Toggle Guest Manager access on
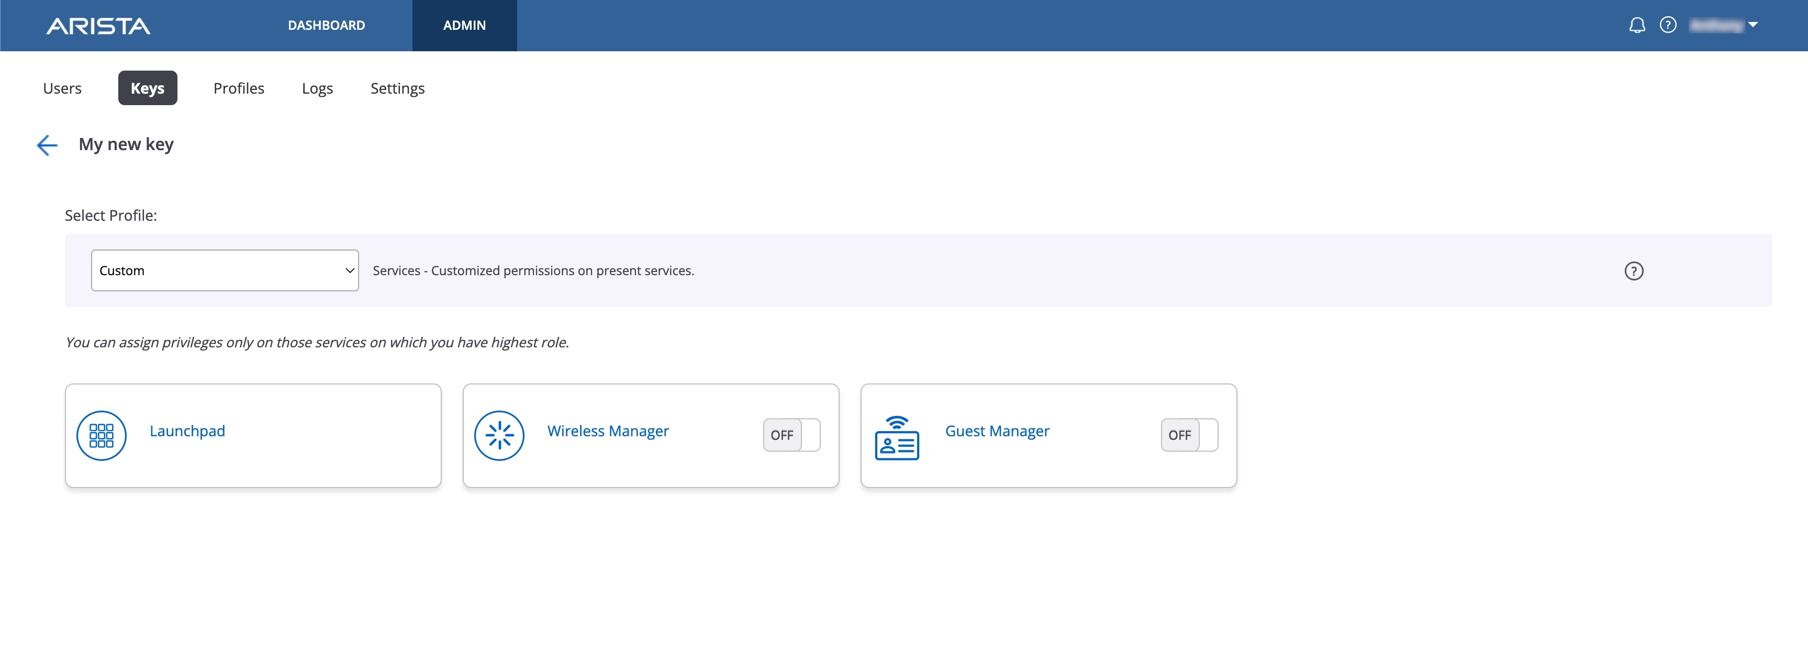Image resolution: width=1808 pixels, height=657 pixels. 1189,435
